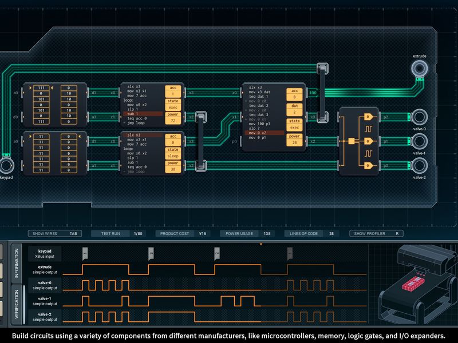Click the OR gate wired to p1

point(368,141)
